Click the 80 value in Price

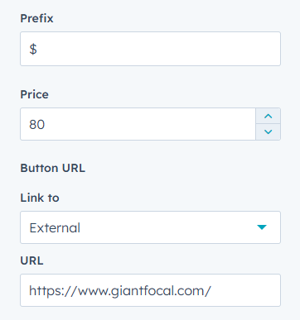coord(37,124)
